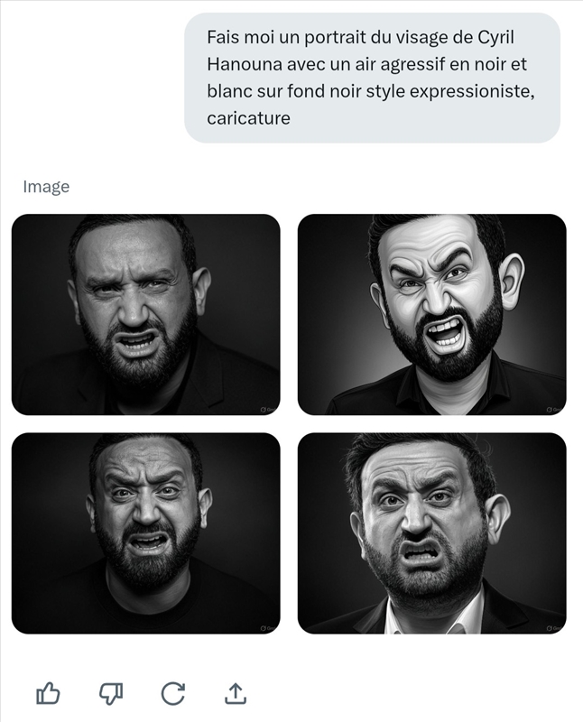This screenshot has height=722, width=583.
Task: Click the word "caricature" in the prompt
Action: click(x=248, y=118)
